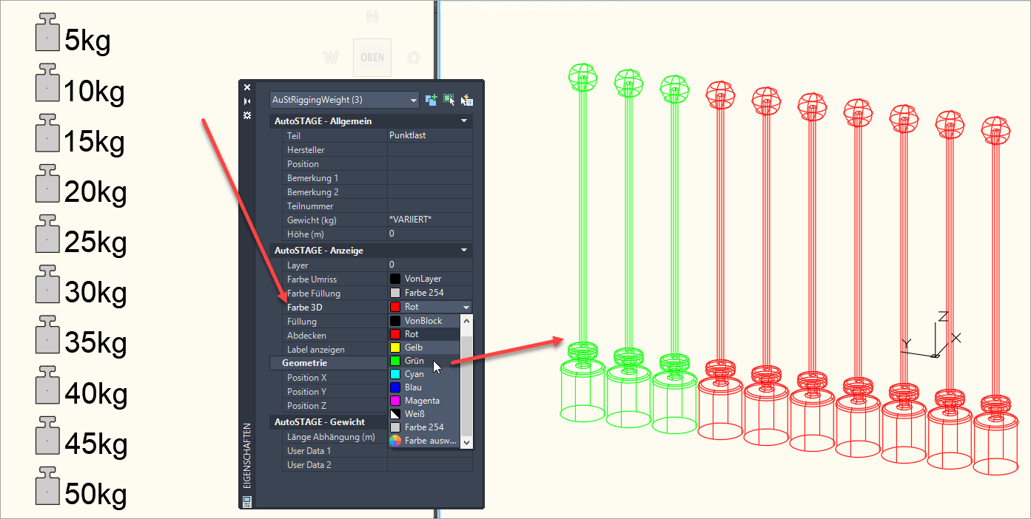Click the quick select icon
The width and height of the screenshot is (1031, 519).
click(x=467, y=100)
